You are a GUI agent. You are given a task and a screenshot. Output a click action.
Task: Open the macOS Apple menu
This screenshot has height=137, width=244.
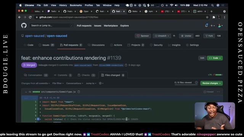point(20,5)
